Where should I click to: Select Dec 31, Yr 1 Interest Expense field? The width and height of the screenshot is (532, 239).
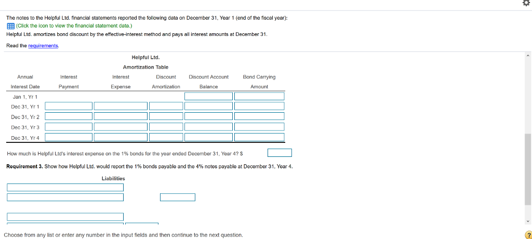121,106
